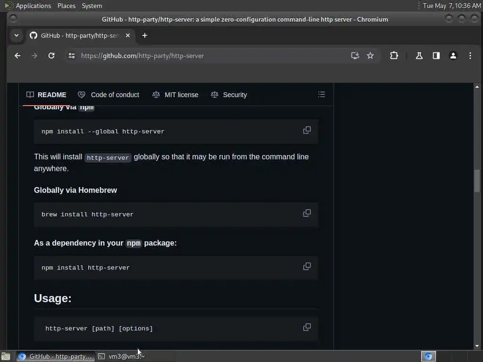The width and height of the screenshot is (483, 362).
Task: Click the clock showing Tue May 7
Action: click(451, 6)
